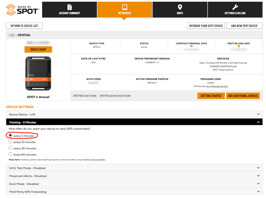Select the every 10 minutes radio button
Screen dimensions: 266x198
pyautogui.click(x=10, y=142)
